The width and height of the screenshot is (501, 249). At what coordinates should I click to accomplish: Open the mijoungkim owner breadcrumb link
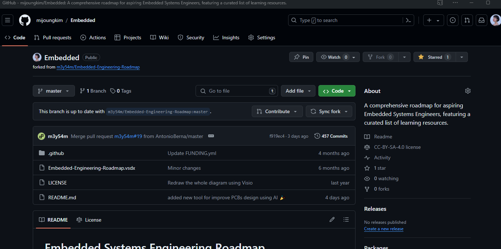(x=49, y=20)
